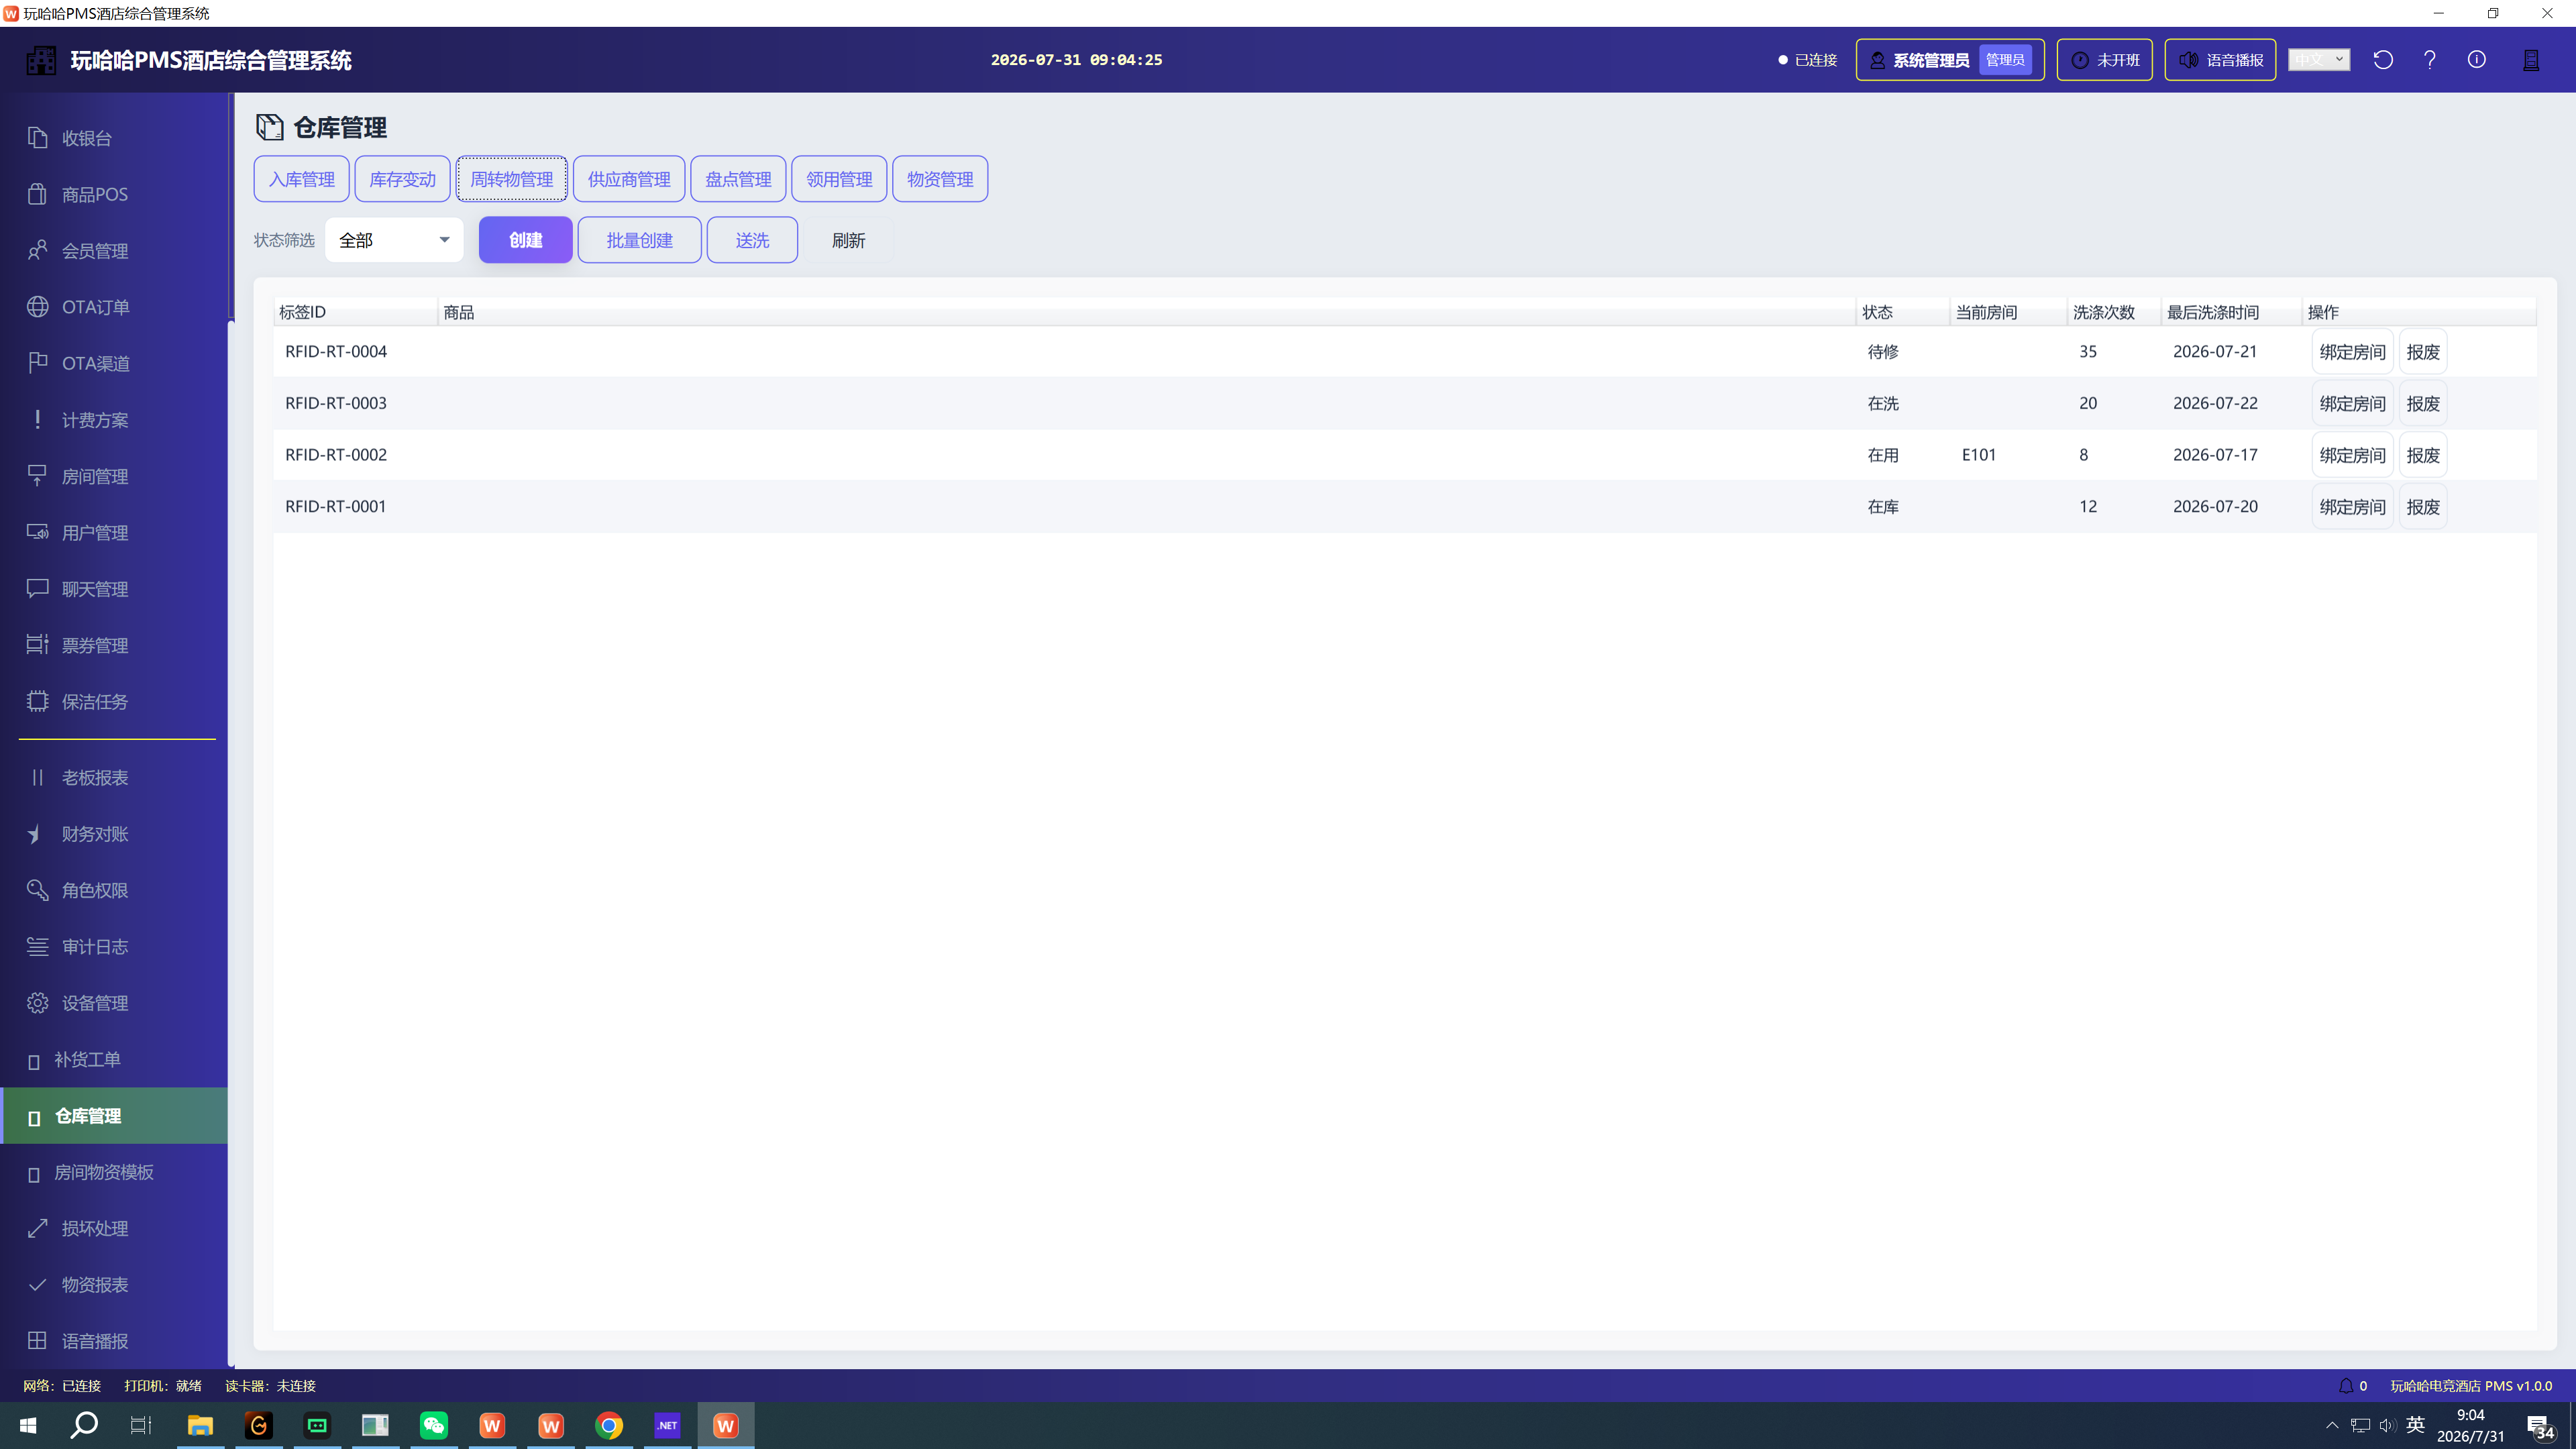Switch to 物资管理 tab
Viewport: 2576px width, 1449px height.
[940, 179]
